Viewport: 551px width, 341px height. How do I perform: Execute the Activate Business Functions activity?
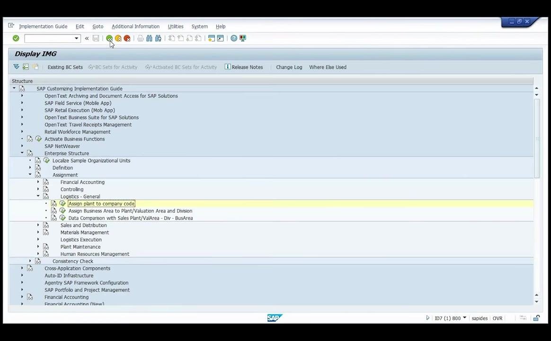(x=39, y=139)
